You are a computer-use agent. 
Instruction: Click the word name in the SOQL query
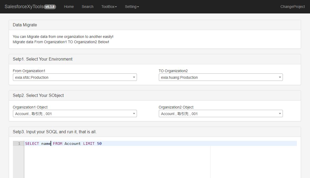(x=46, y=144)
